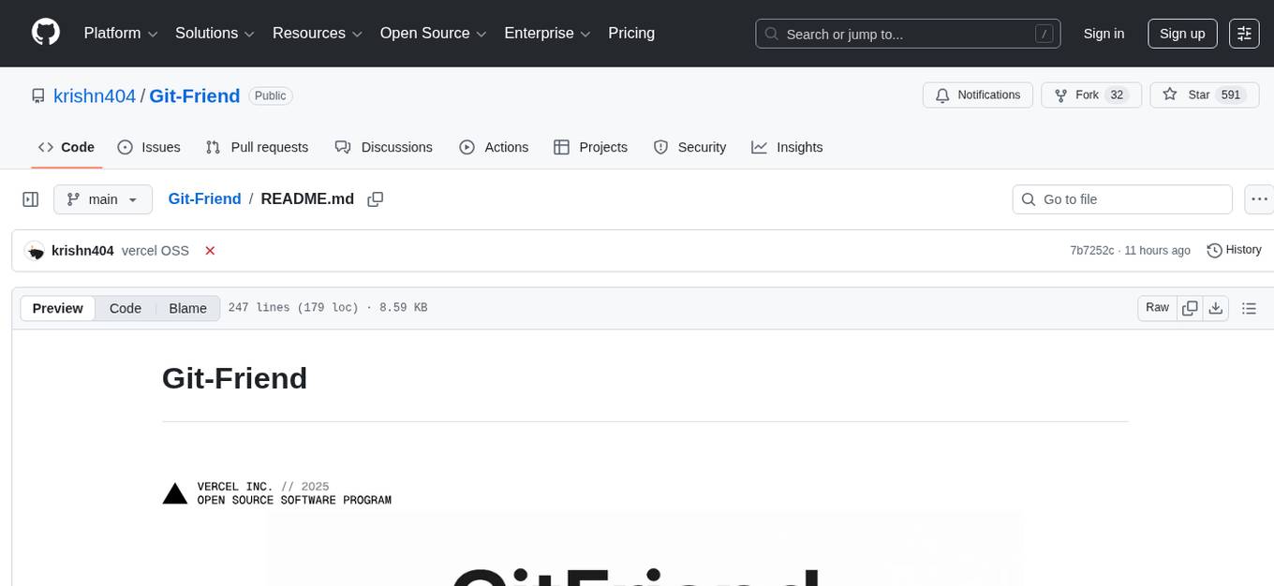Open the extra file options ellipsis menu

(1259, 199)
